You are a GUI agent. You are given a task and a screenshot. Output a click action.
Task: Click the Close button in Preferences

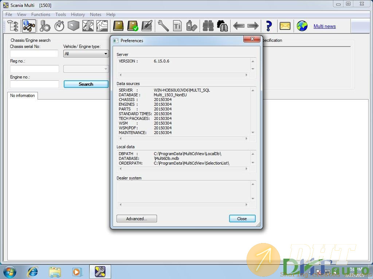pos(242,219)
